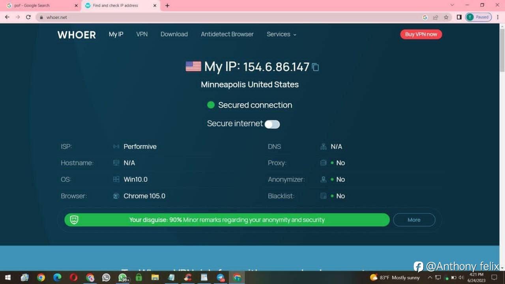The width and height of the screenshot is (505, 284).
Task: Open the weather widget showing 83°F
Action: coord(395,278)
